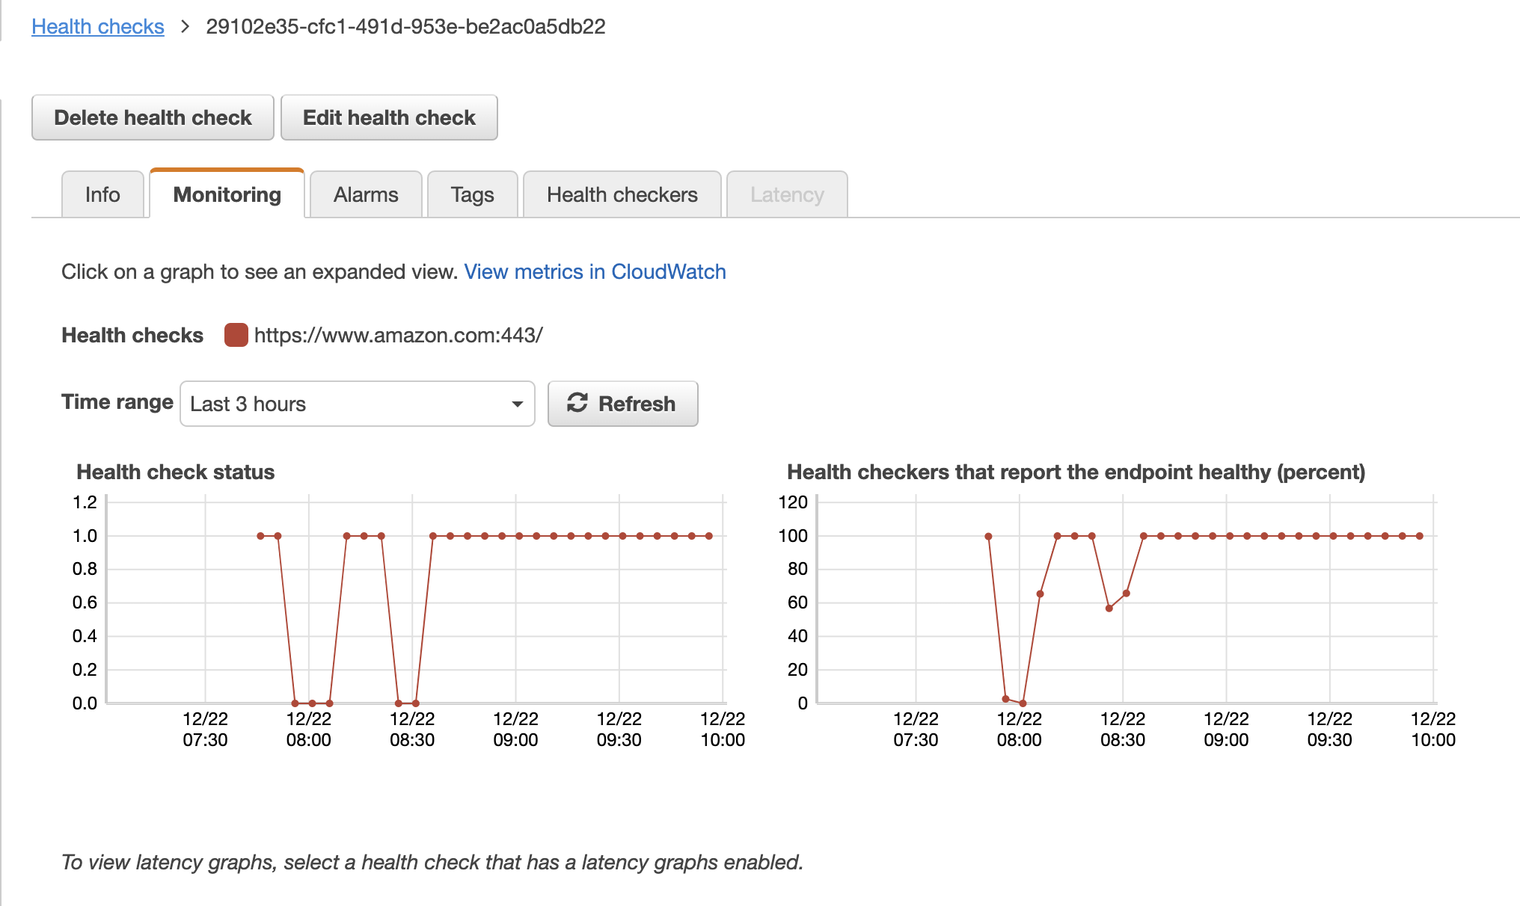Open View metrics in CloudWatch link
This screenshot has height=906, width=1520.
pyautogui.click(x=595, y=271)
